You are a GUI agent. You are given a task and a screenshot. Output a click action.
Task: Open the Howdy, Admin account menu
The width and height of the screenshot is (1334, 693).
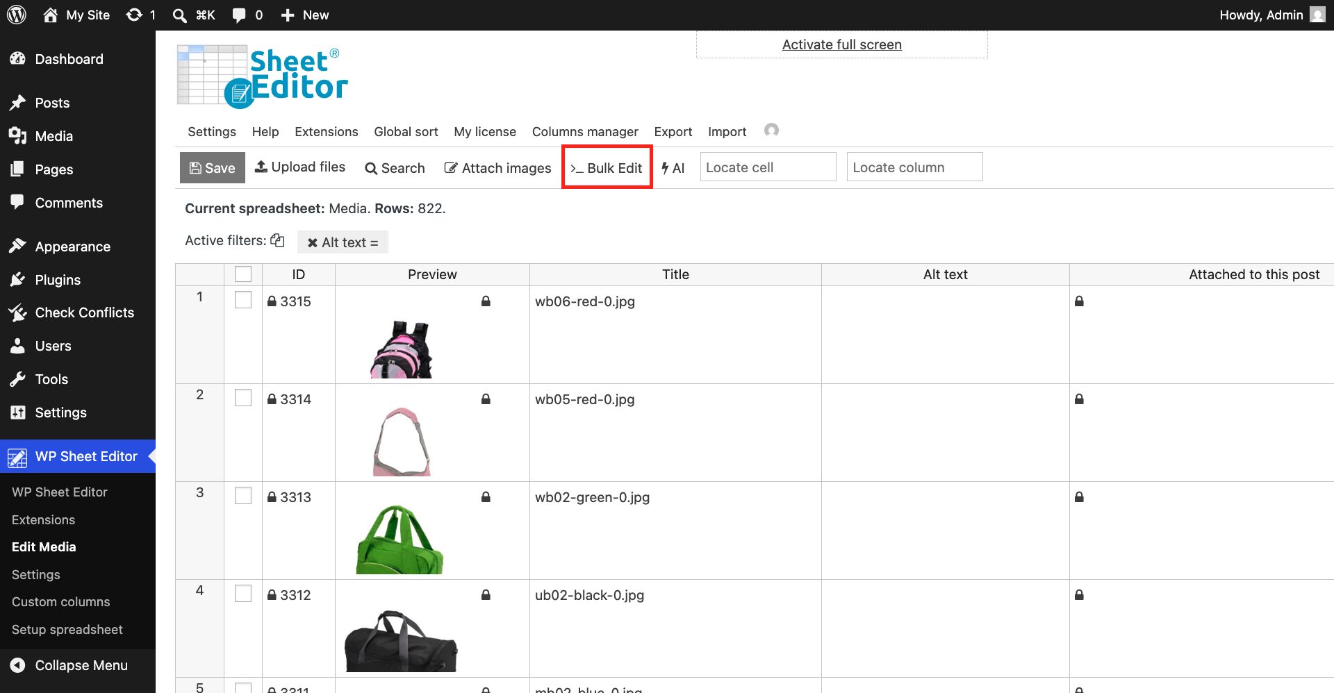(1271, 15)
